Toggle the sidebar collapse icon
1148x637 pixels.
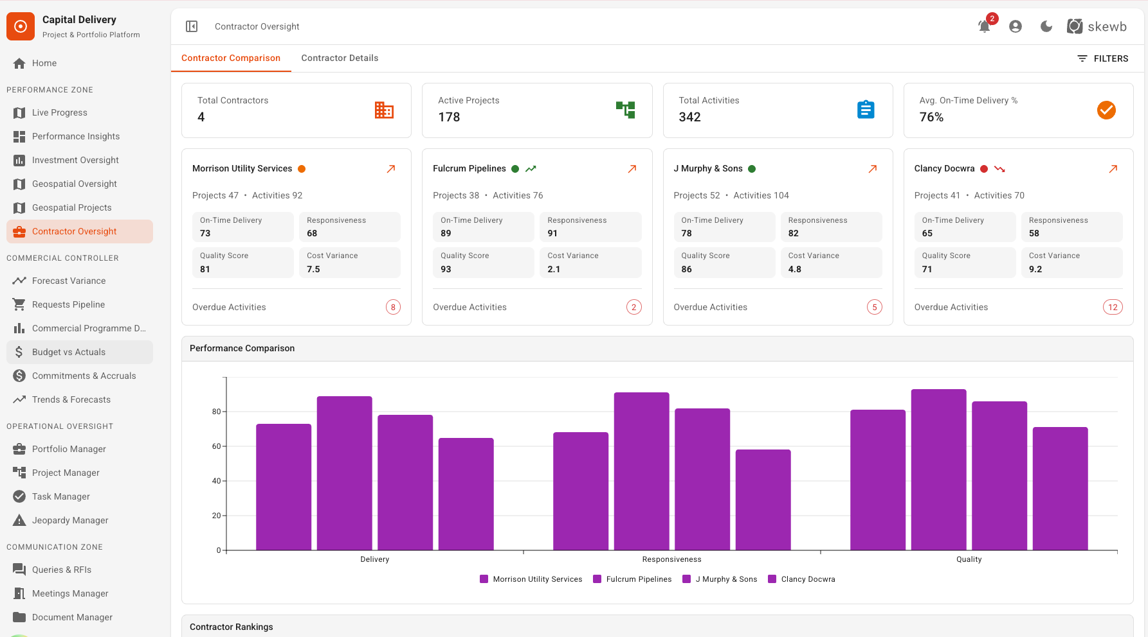pos(192,26)
